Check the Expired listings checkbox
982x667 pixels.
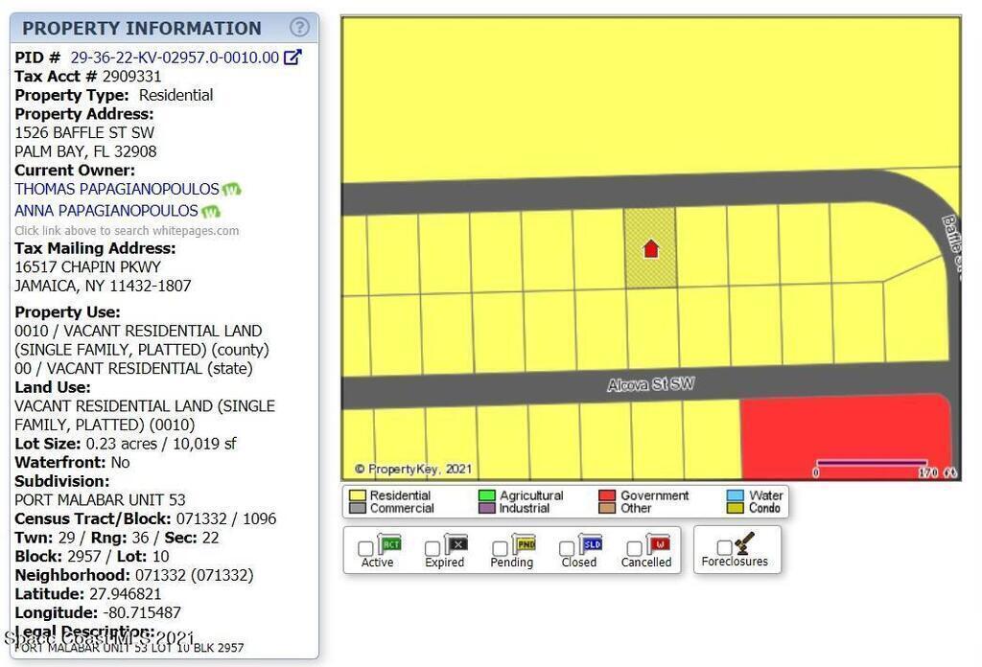coord(433,549)
